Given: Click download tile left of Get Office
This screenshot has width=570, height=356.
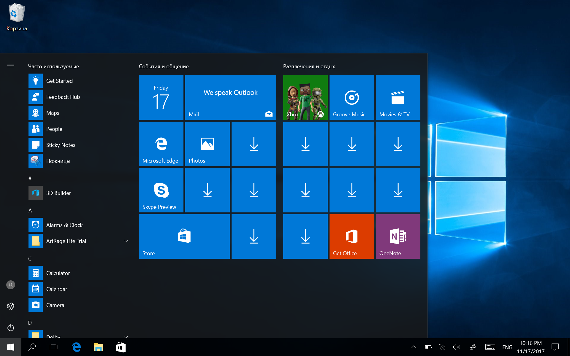Looking at the screenshot, I should pyautogui.click(x=305, y=236).
